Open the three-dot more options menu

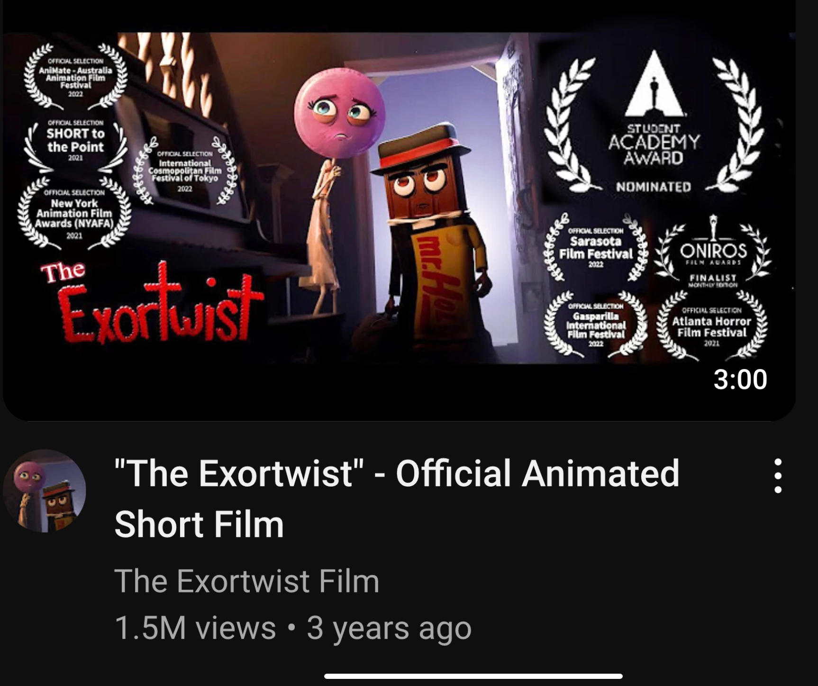[777, 476]
